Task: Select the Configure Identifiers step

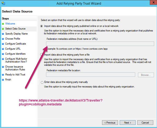Action: 15,54
